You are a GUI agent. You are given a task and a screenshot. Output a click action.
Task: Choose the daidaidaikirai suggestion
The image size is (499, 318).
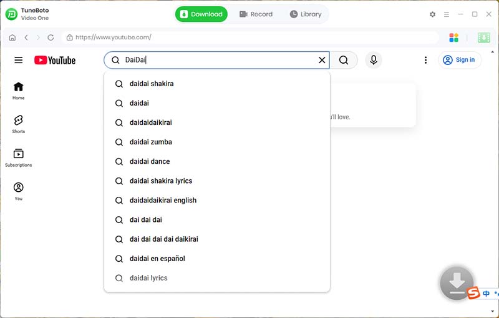click(x=217, y=122)
